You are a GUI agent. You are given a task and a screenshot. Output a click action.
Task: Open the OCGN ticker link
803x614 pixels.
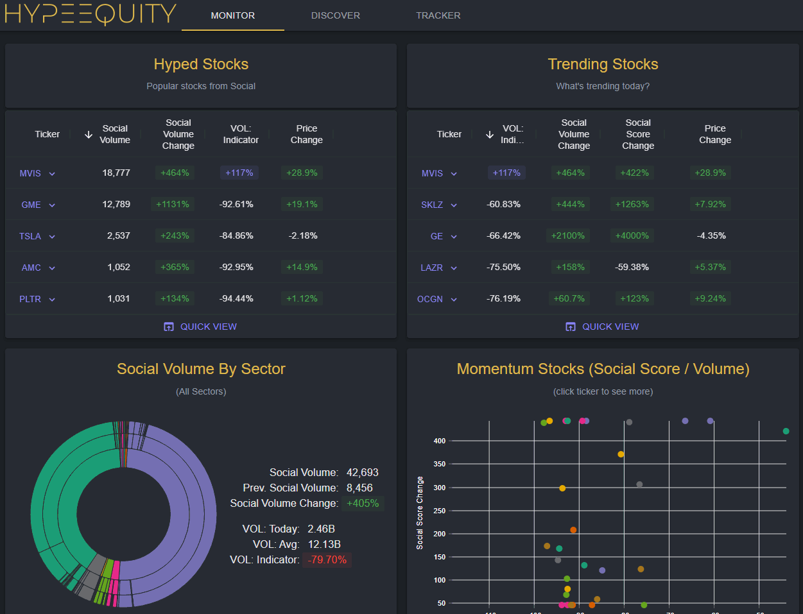[x=430, y=299]
